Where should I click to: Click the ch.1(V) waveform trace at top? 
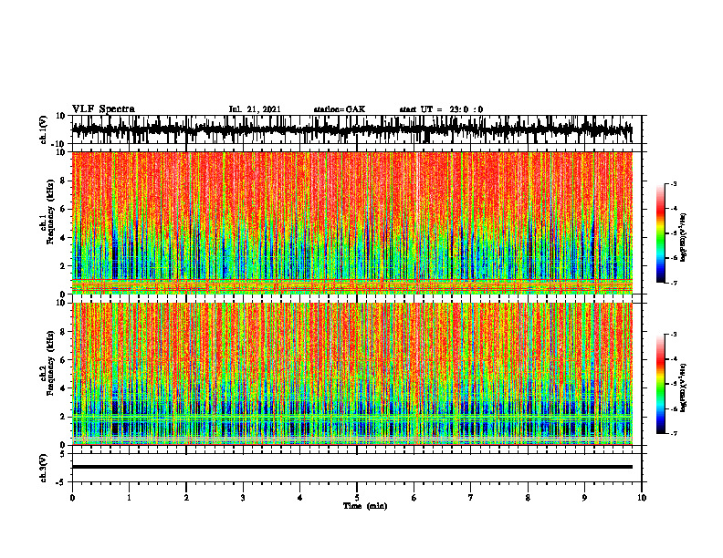[351, 129]
